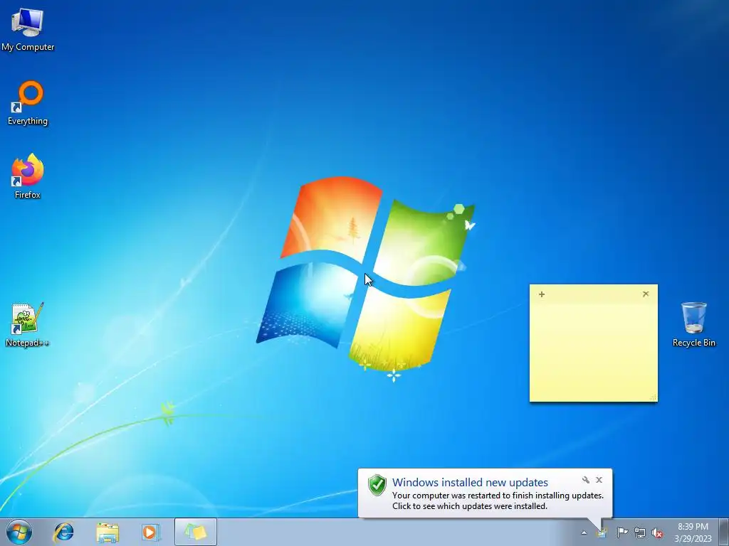The height and width of the screenshot is (546, 729).
Task: Open Action Center flag icon
Action: (x=622, y=532)
